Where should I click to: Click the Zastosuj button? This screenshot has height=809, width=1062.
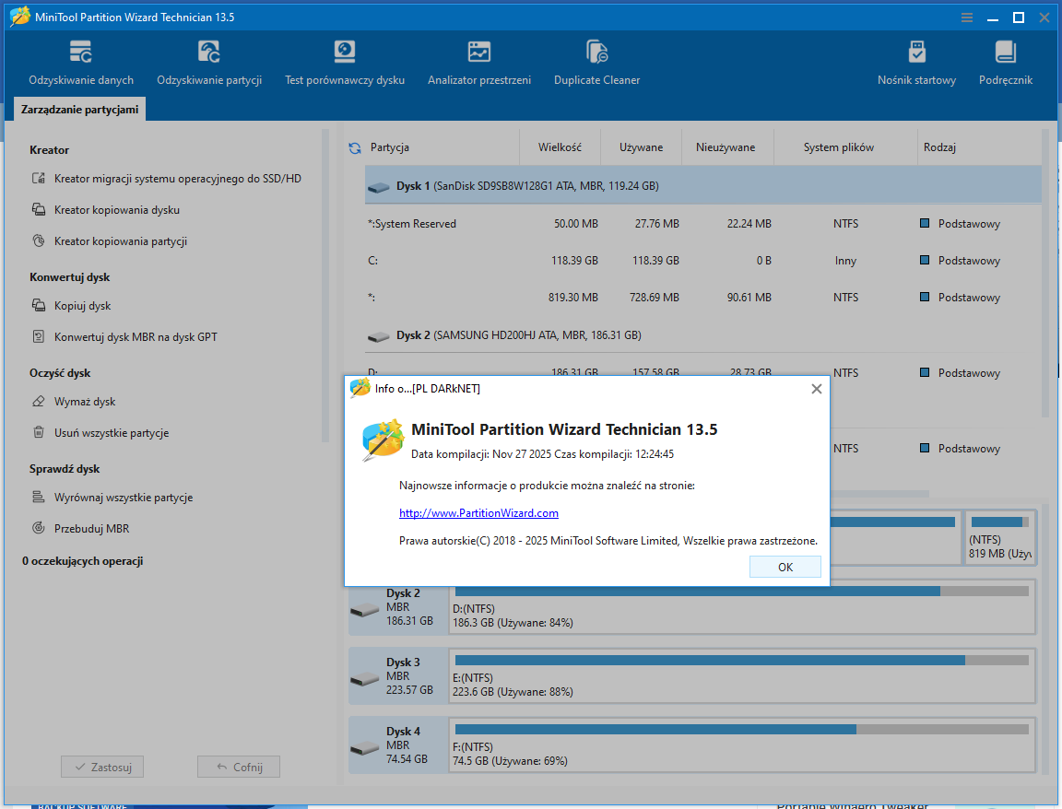coord(102,767)
